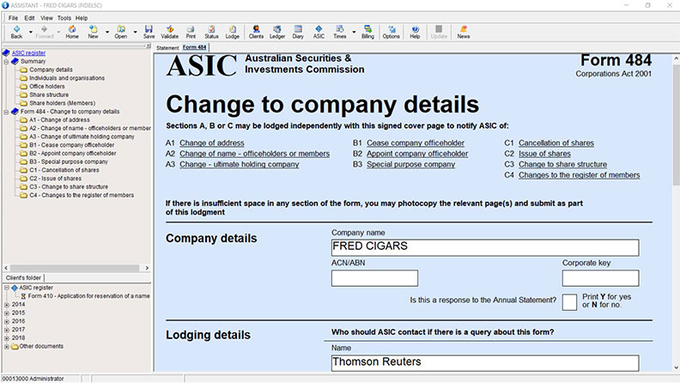Click the 'Appoint company officeholder' form link
This screenshot has width=680, height=383.
[418, 153]
